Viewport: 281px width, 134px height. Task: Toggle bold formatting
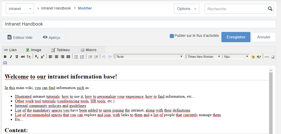tap(5, 57)
